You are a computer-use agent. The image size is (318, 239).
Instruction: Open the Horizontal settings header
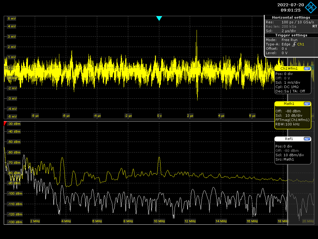[291, 17]
